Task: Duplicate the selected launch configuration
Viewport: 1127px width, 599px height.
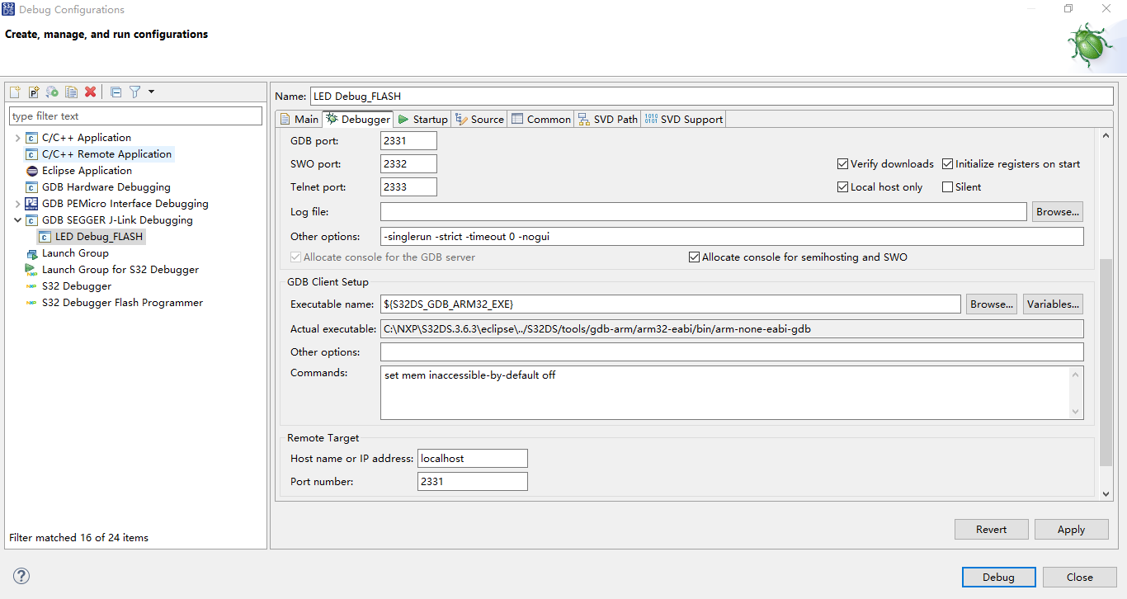Action: [x=72, y=92]
